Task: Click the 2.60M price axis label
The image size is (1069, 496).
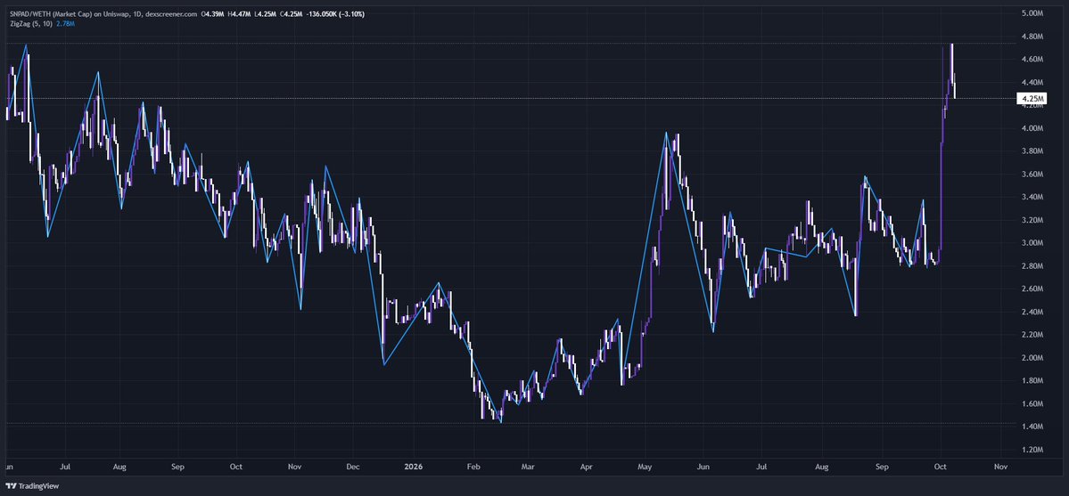Action: coord(1031,289)
